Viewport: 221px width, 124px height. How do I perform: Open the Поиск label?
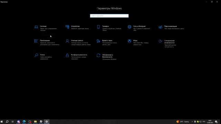[42, 55]
